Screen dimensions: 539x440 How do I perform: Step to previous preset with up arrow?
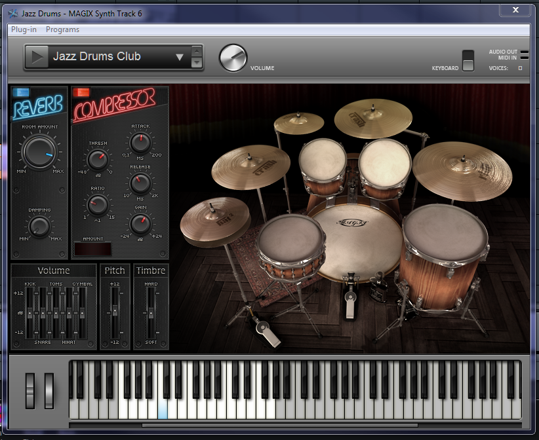tap(197, 52)
